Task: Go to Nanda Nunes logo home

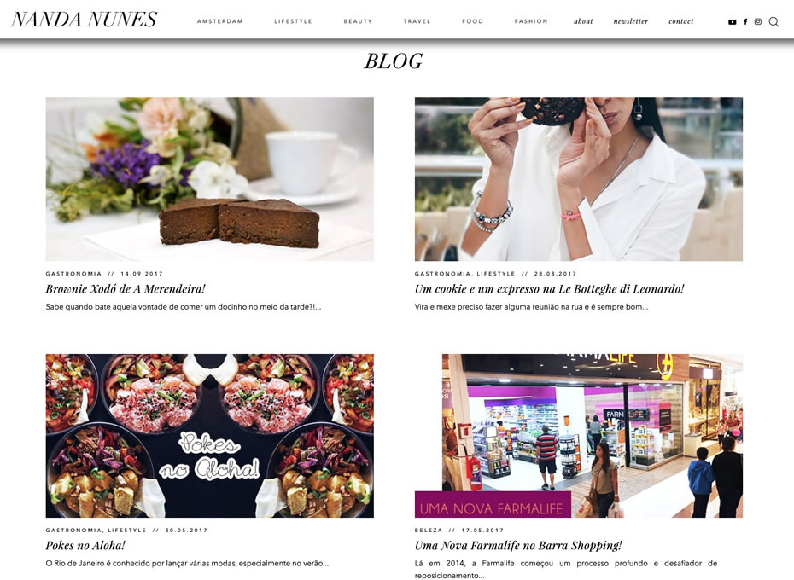Action: [x=84, y=20]
